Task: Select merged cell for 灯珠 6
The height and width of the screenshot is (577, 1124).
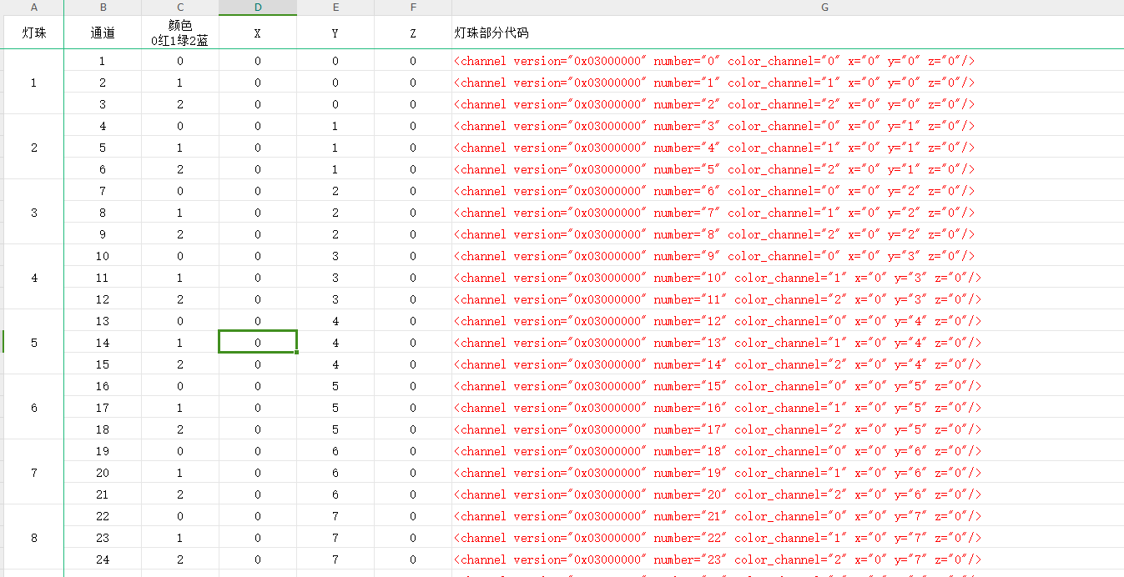Action: click(33, 408)
